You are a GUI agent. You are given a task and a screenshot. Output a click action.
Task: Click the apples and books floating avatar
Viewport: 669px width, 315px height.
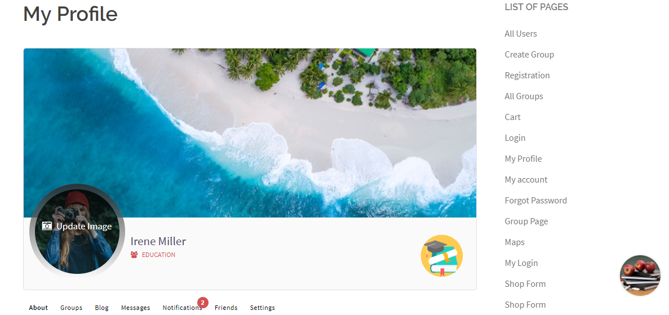[x=640, y=276]
